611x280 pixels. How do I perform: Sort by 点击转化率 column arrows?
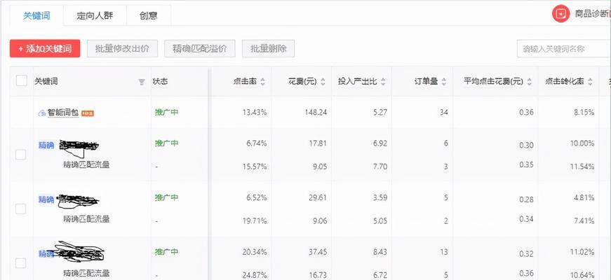590,82
